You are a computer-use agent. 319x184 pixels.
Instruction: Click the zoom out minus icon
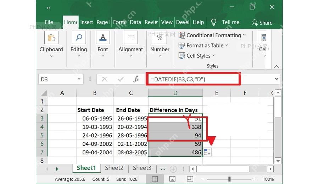[203, 179]
